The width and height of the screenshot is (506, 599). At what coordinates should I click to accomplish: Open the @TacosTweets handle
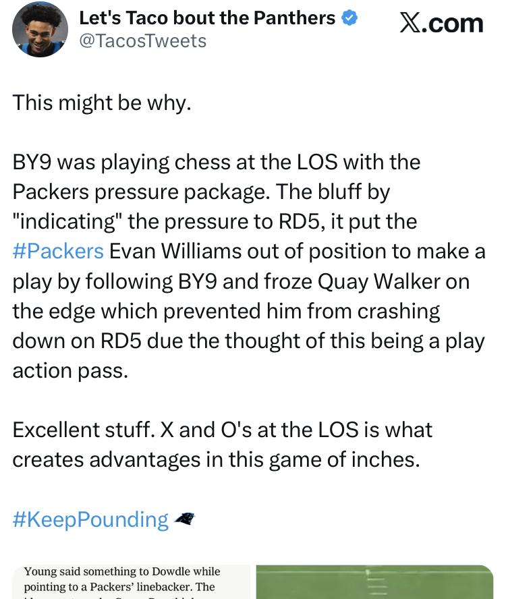(x=142, y=41)
